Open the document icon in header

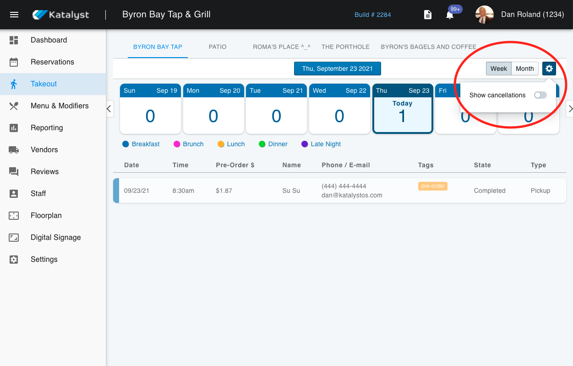pos(427,15)
